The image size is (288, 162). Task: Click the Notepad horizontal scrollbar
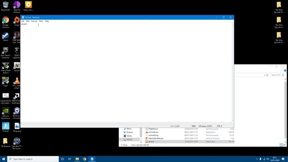coord(126,123)
